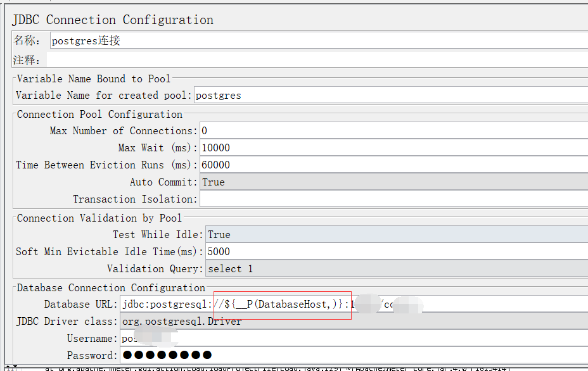588x371 pixels.
Task: Click the name field containing postgres连接
Action: 319,40
